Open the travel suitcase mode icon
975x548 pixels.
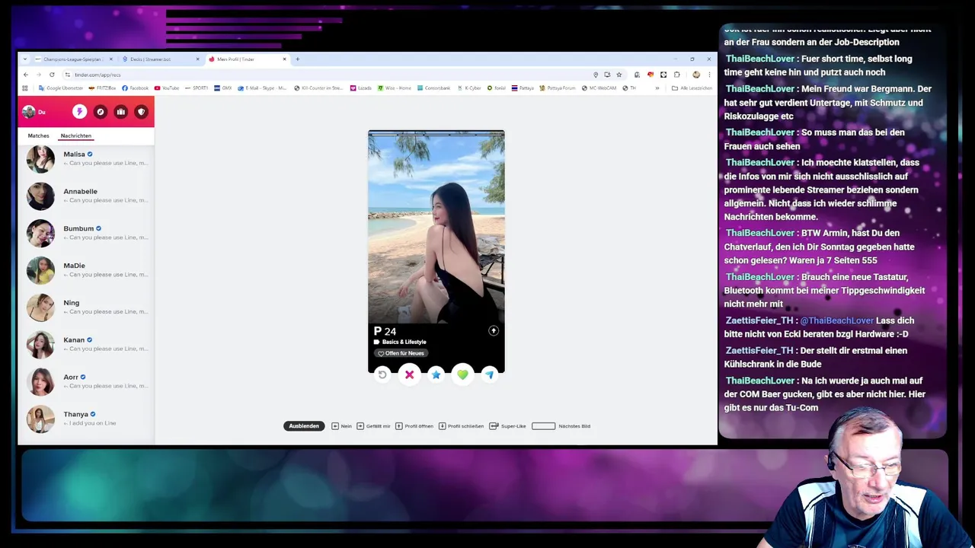click(120, 112)
